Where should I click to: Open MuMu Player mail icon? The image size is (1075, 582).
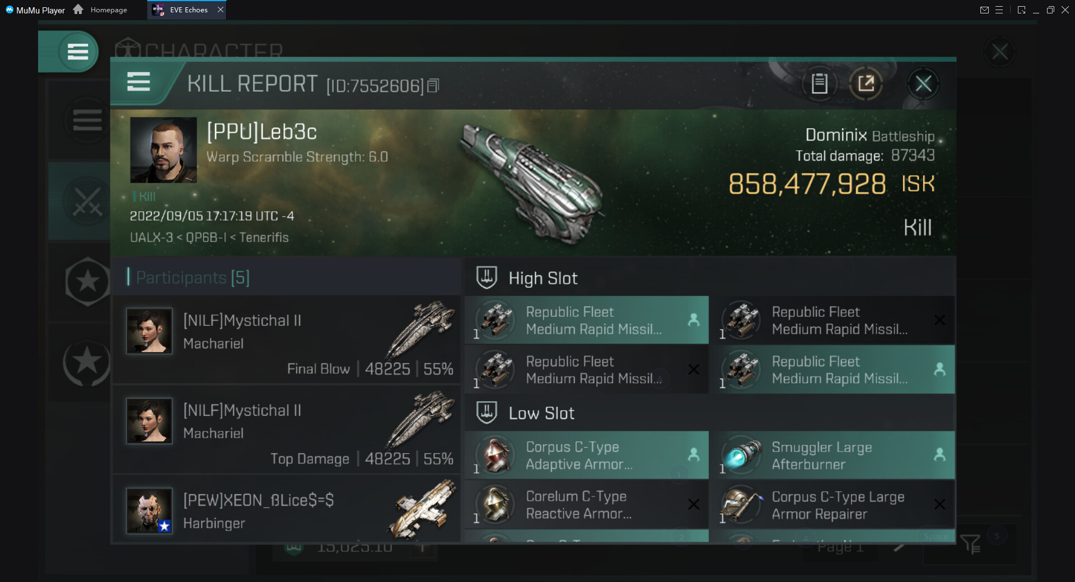point(984,10)
